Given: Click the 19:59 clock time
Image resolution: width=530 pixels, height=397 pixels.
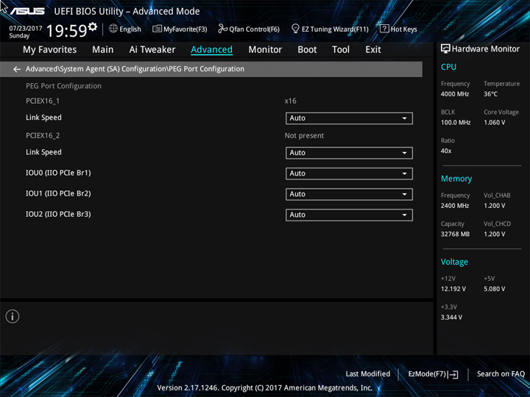Looking at the screenshot, I should 66,31.
